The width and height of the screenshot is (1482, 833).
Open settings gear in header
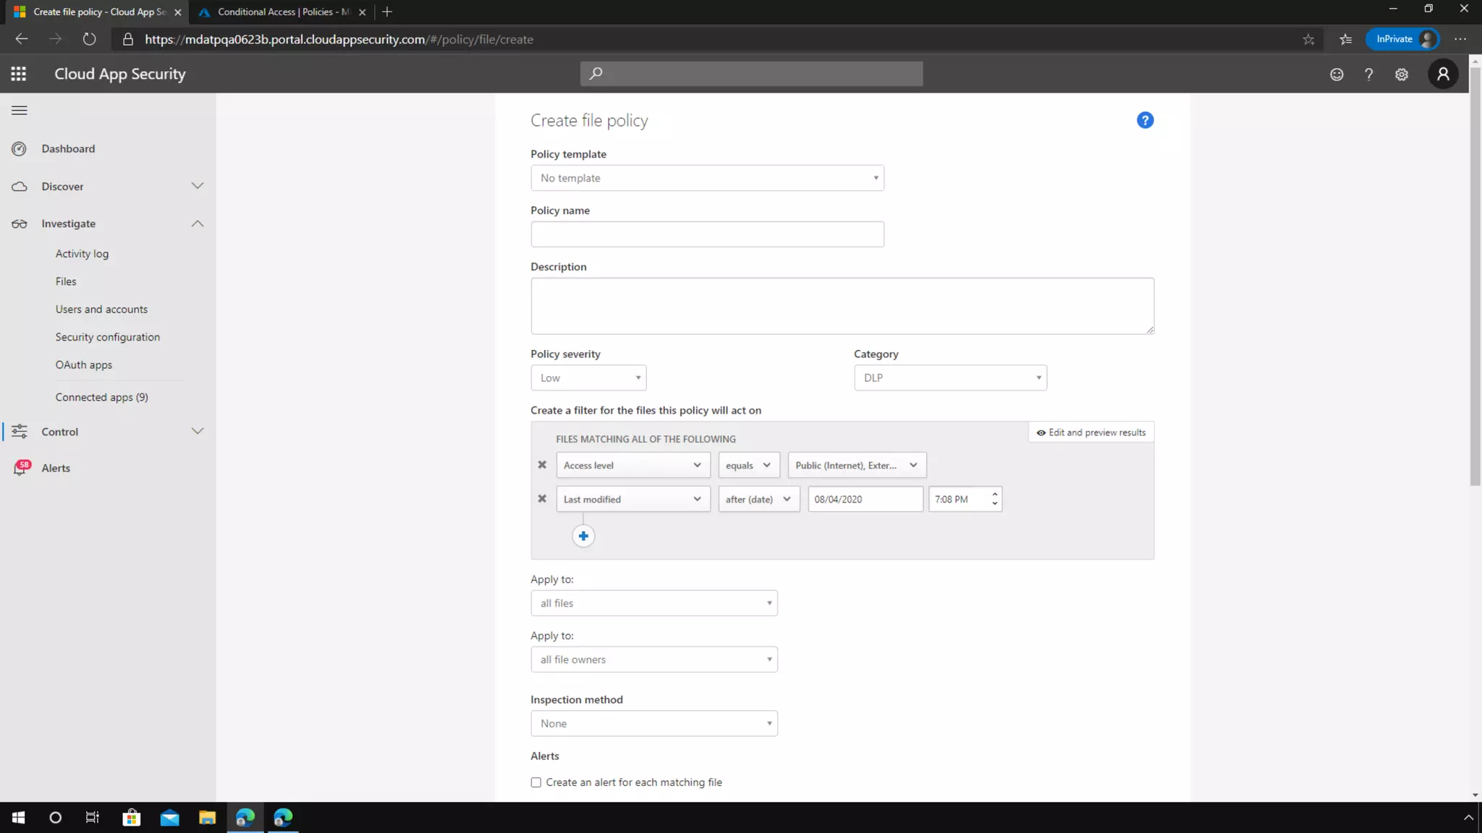coord(1402,74)
